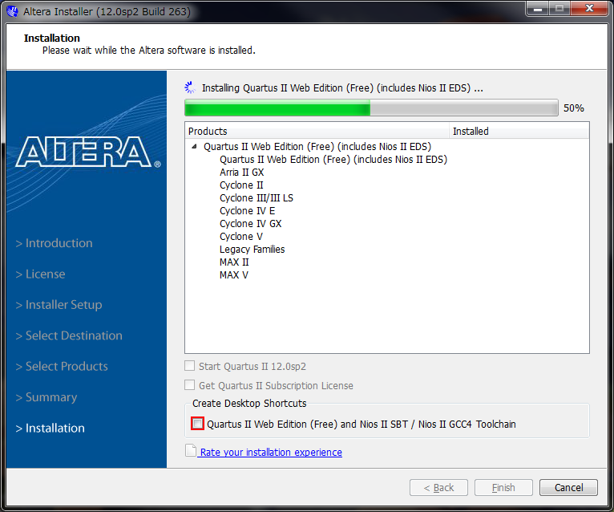Select the Installation step in sidebar
This screenshot has width=614, height=512.
(50, 428)
